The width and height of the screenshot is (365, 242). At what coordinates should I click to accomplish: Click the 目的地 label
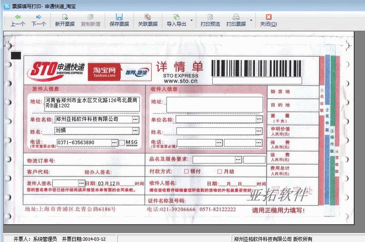280,105
